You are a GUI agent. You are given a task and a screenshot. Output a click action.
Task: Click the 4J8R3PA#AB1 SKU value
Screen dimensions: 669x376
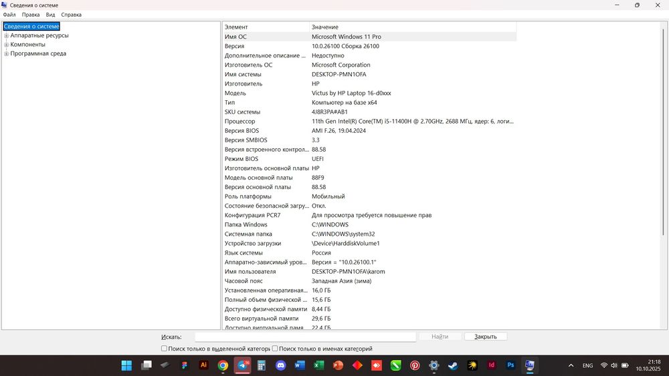(329, 112)
